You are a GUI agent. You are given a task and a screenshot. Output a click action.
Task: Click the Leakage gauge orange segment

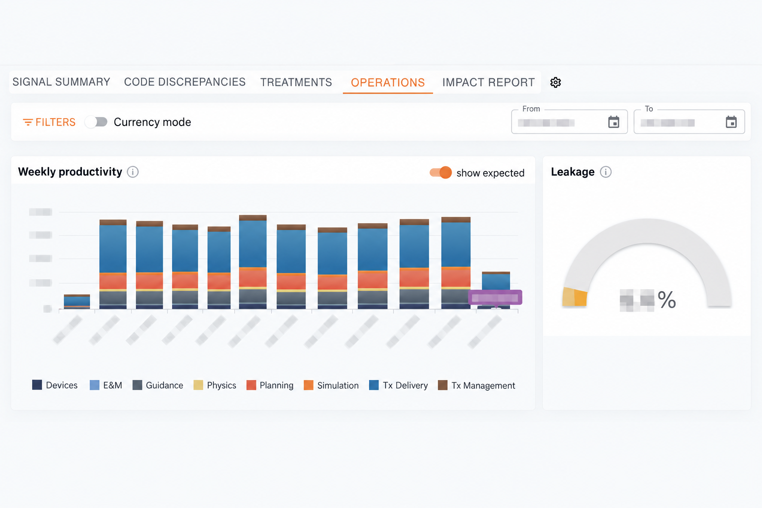coord(580,298)
